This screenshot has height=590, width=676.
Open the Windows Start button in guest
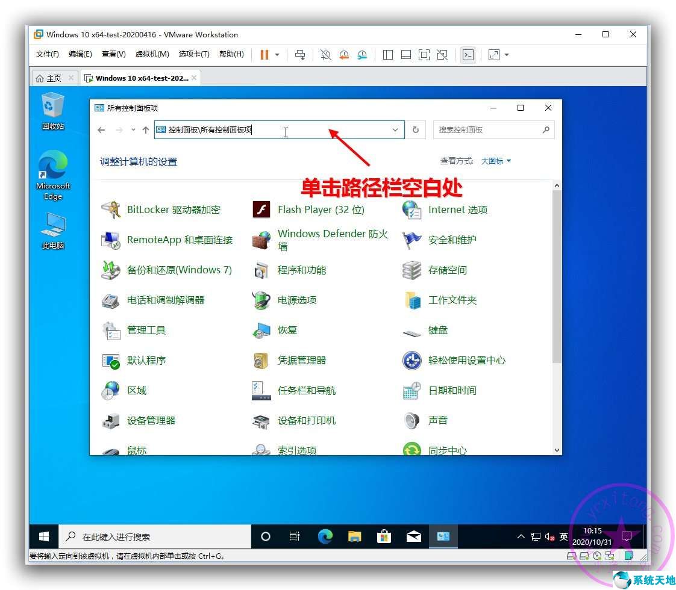43,536
